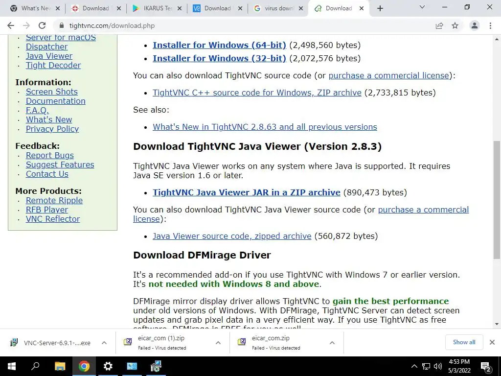Open the Dispatcher sidebar link
Viewport: 501px width, 376px height.
click(x=46, y=47)
